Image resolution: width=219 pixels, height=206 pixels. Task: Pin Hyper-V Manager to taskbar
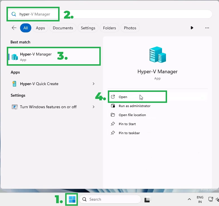(129, 133)
